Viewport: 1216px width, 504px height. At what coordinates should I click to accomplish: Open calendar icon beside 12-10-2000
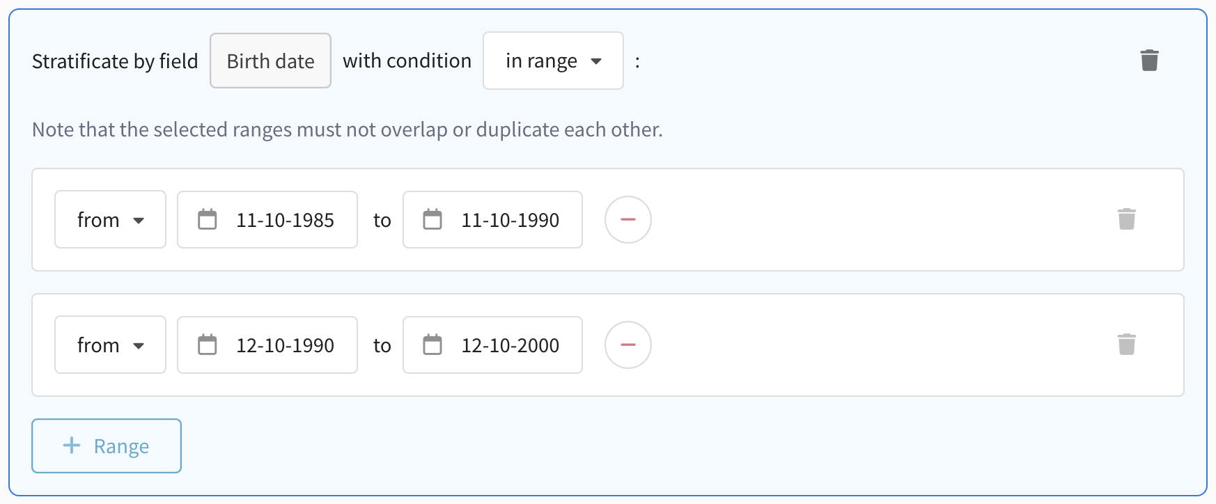point(432,345)
